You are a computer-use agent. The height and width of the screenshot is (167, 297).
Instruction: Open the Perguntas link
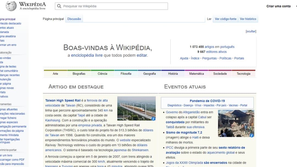pyautogui.click(x=209, y=58)
